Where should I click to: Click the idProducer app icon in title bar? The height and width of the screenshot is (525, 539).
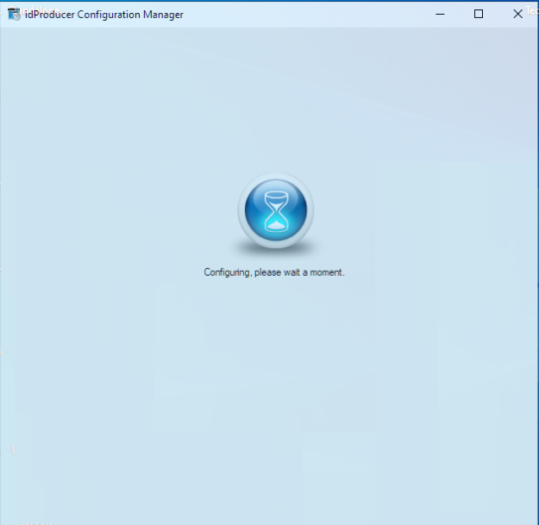click(14, 14)
